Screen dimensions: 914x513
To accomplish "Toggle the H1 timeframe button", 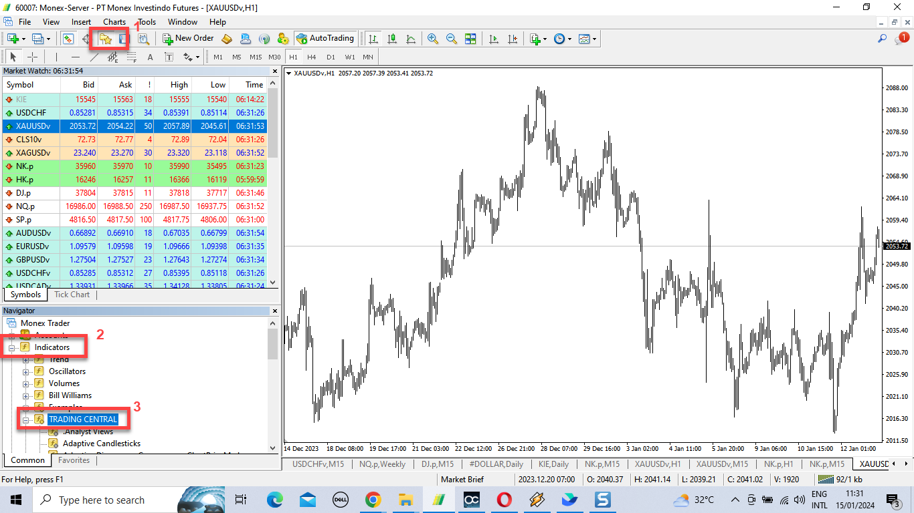I will click(x=293, y=57).
